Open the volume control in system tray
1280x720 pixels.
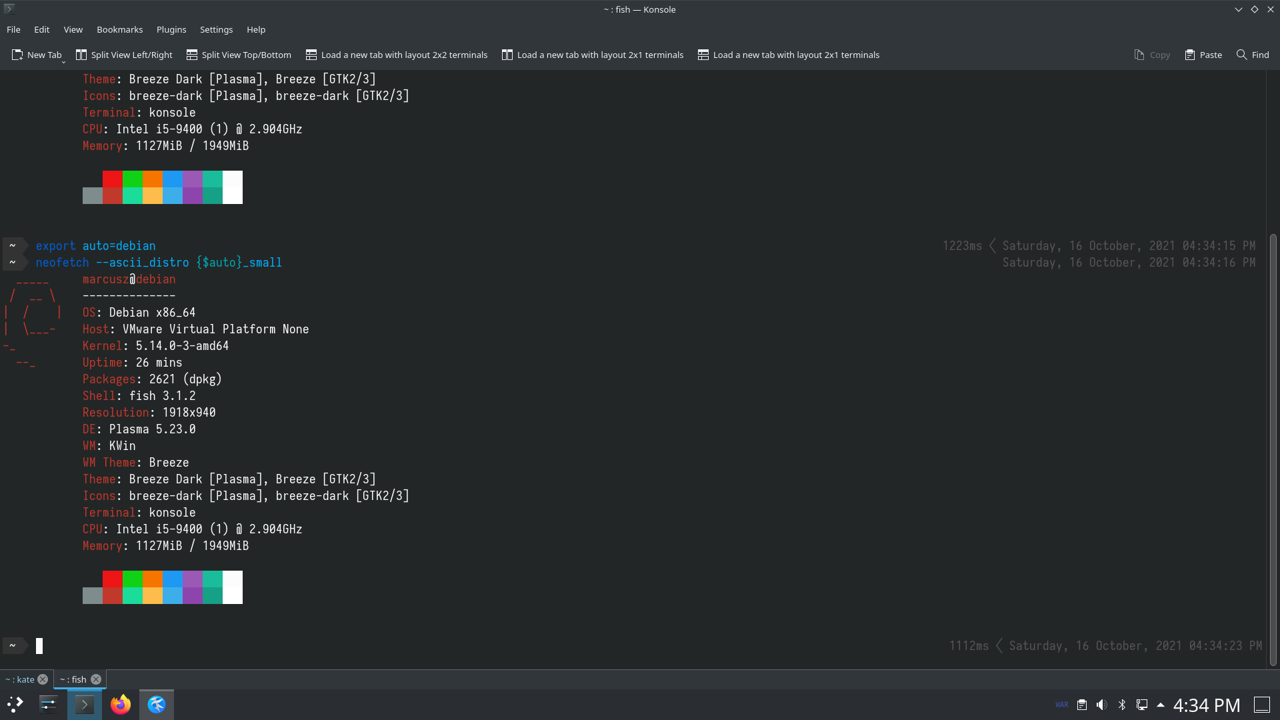click(1101, 704)
